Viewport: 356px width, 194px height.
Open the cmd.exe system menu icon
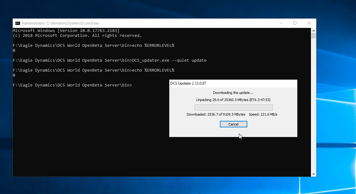click(17, 23)
